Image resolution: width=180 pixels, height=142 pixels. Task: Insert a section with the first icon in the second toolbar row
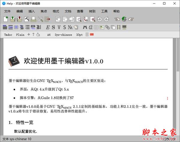(x=5, y=27)
